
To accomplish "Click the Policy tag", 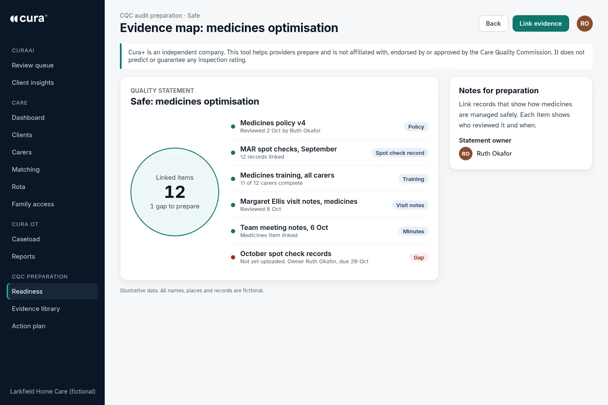I will point(416,127).
